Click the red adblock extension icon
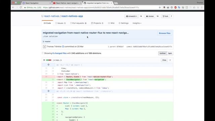Image resolution: width=215 pixels, height=121 pixels. click(x=175, y=7)
